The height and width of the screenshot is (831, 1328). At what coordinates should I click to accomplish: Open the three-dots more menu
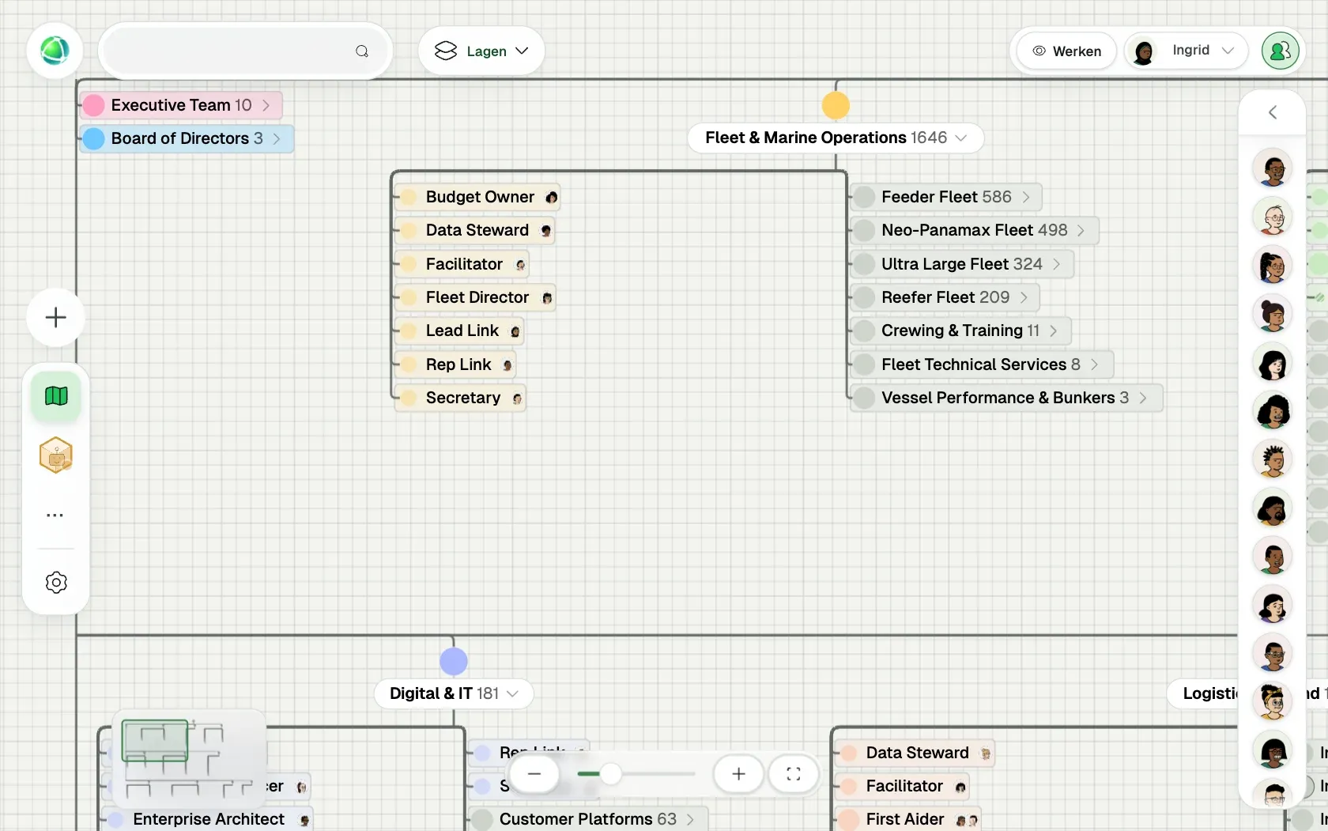click(55, 515)
